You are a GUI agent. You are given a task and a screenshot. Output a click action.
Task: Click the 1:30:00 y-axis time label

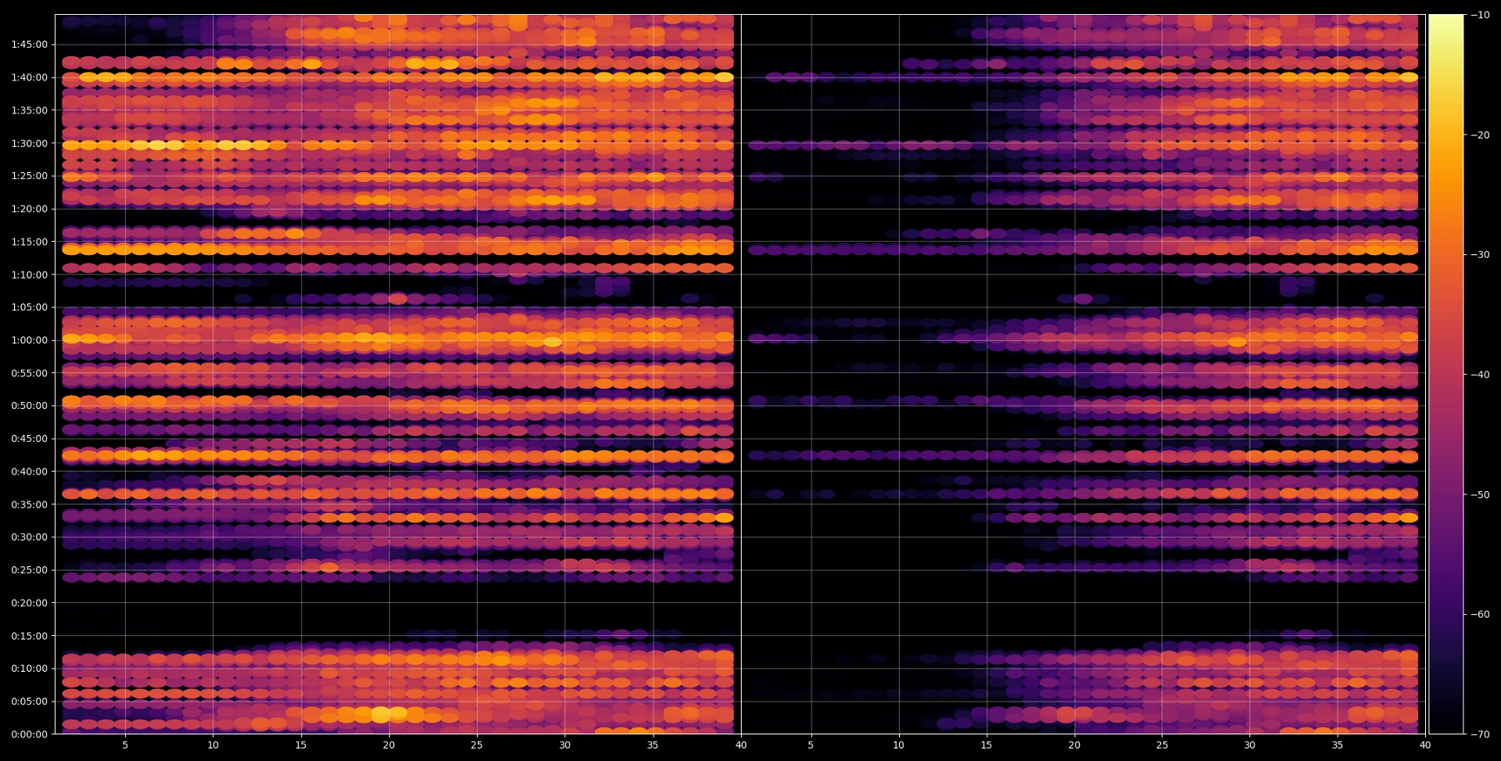(29, 143)
